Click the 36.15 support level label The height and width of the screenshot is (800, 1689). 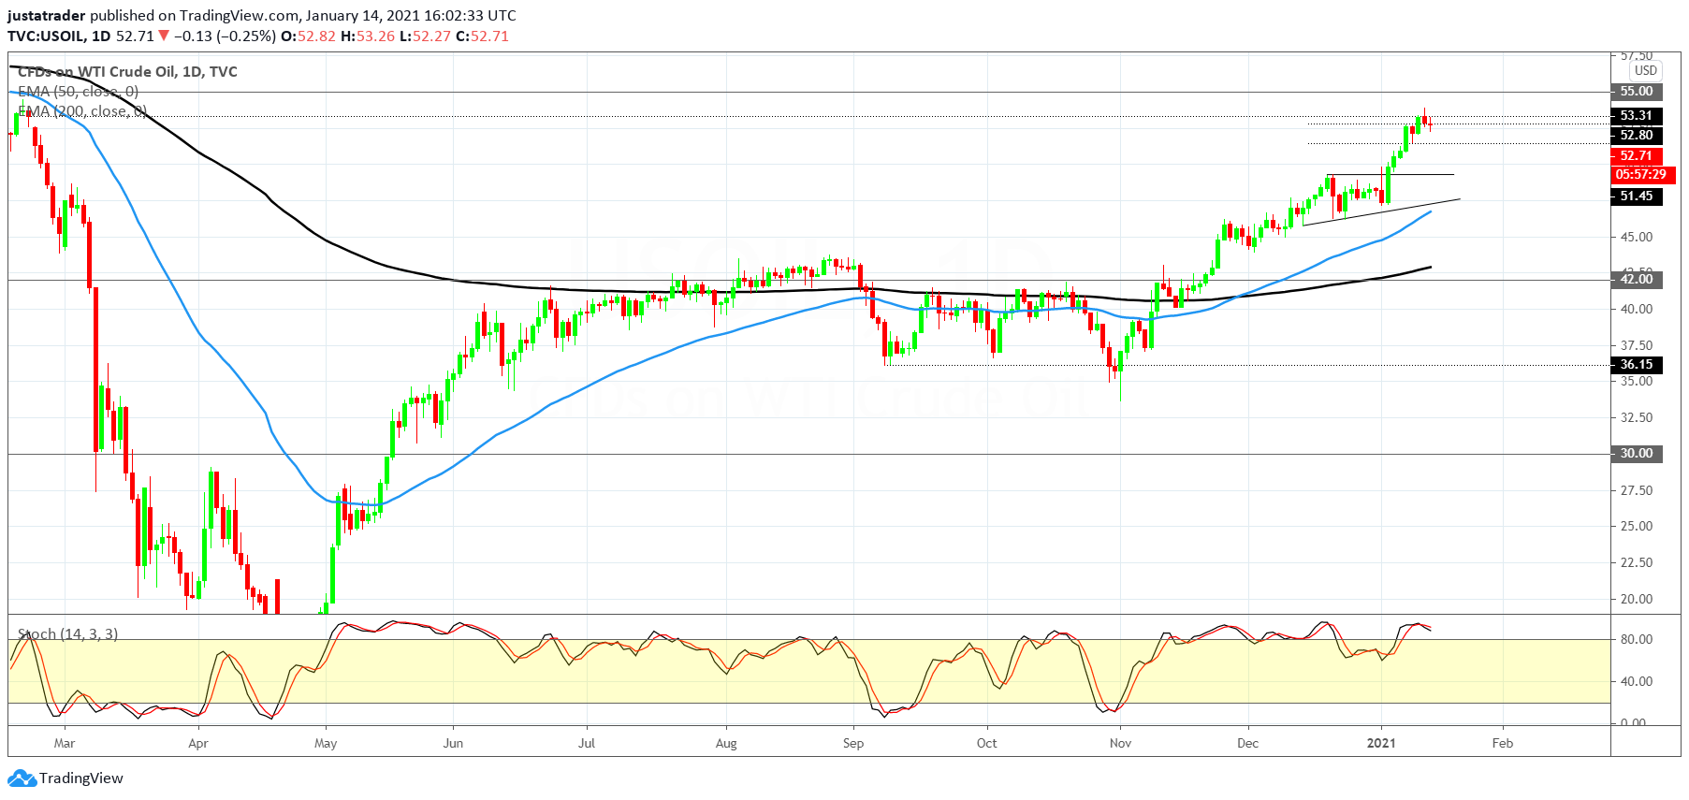point(1637,365)
